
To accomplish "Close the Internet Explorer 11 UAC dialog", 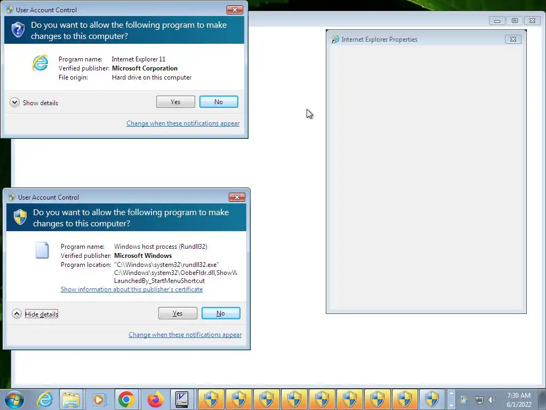I will (235, 10).
